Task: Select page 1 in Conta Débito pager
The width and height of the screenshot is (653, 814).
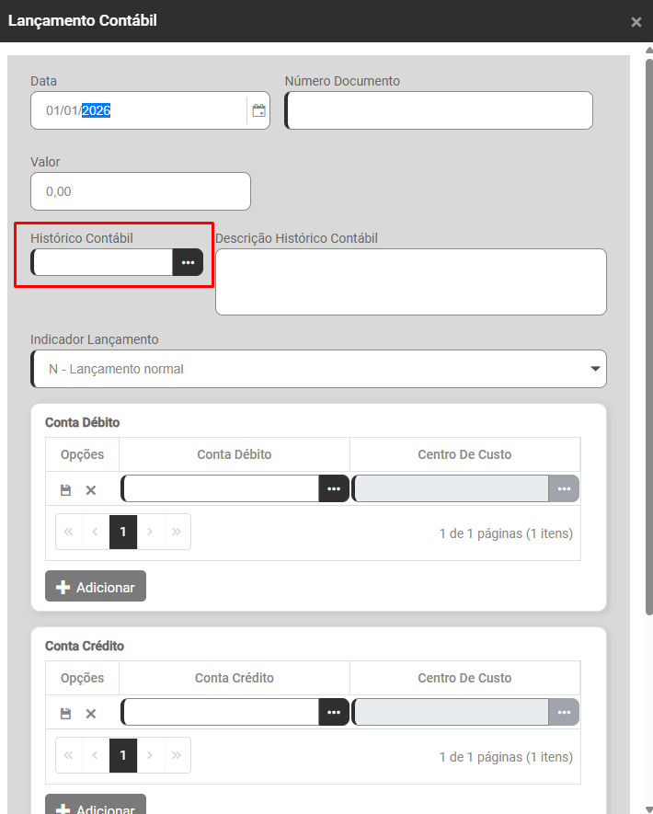Action: point(123,532)
